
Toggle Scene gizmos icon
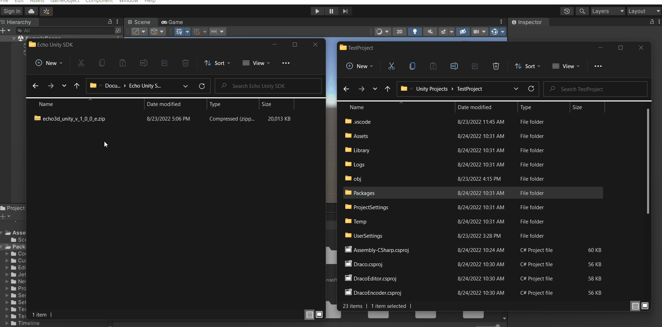point(495,32)
